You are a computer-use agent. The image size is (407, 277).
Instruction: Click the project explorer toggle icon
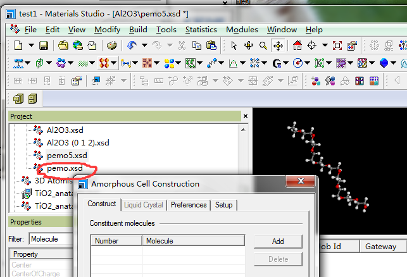(x=18, y=99)
